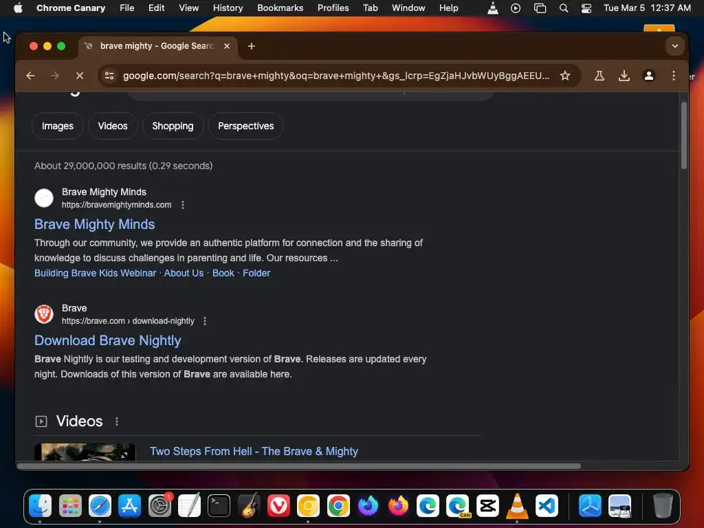Open more options beside Videos heading

click(117, 421)
